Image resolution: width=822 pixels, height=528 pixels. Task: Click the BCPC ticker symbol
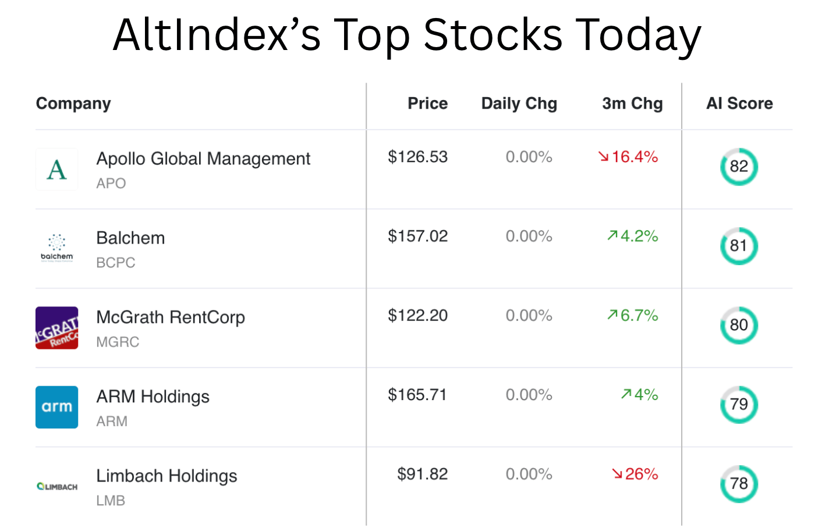(x=115, y=263)
